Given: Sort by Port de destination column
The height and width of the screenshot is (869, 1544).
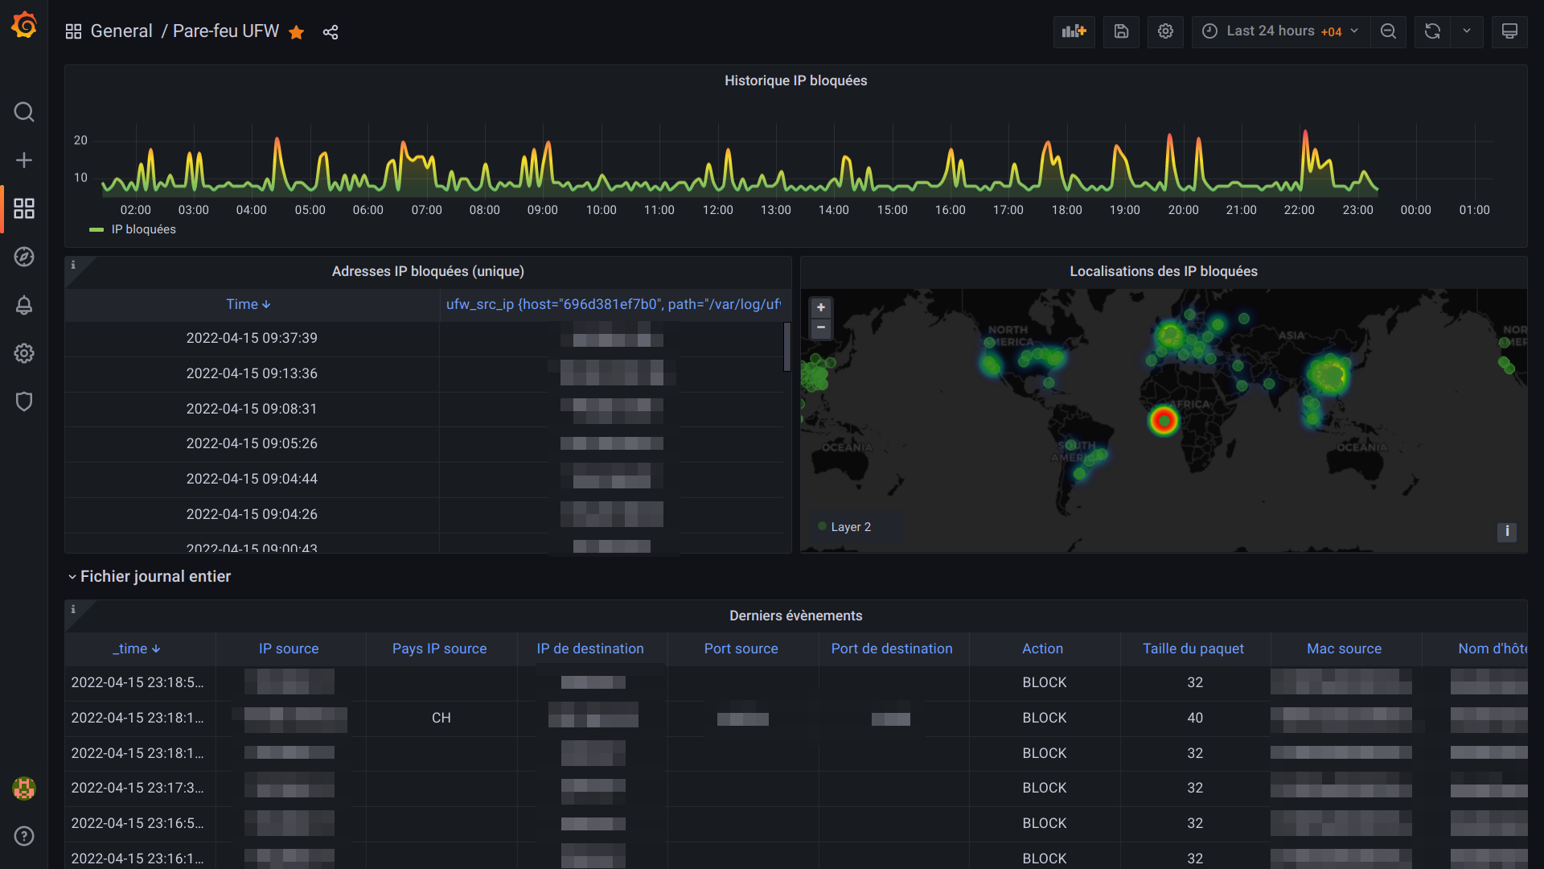Looking at the screenshot, I should pos(892,649).
